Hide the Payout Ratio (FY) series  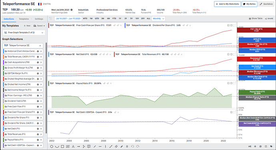[6, 140]
